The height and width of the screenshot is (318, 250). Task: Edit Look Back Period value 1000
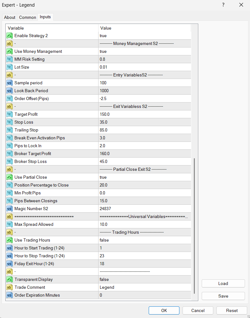point(145,91)
